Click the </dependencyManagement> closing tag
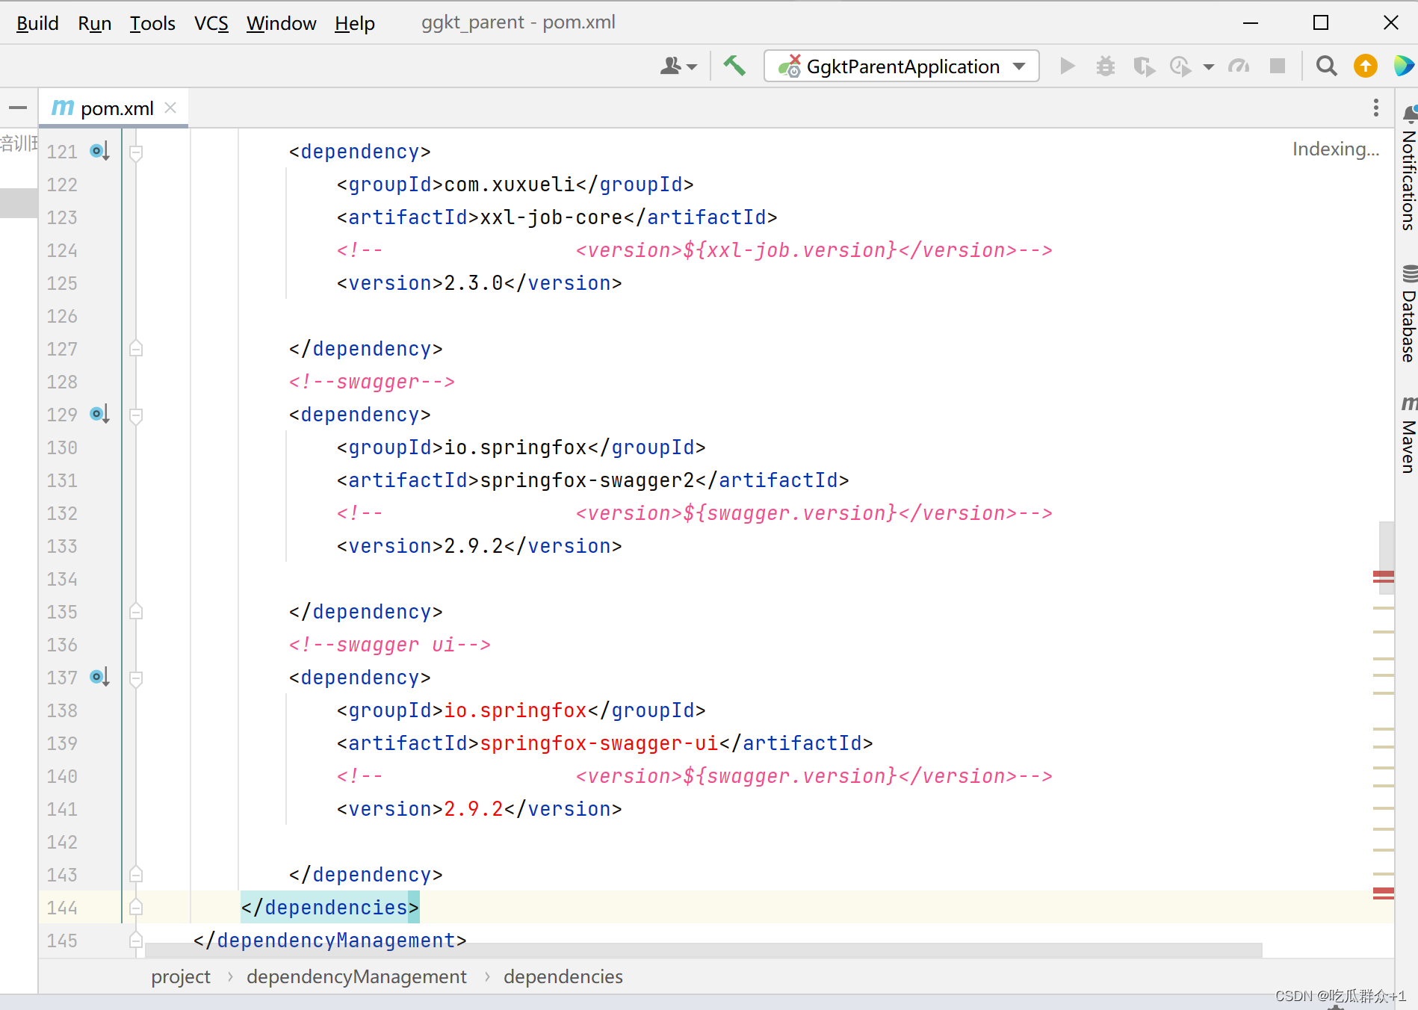1418x1010 pixels. pos(329,941)
